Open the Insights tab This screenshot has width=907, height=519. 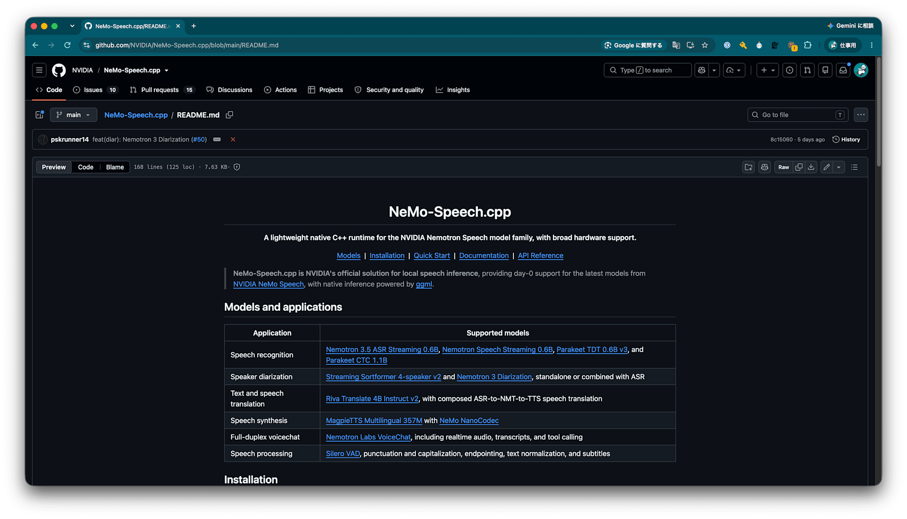tap(453, 90)
